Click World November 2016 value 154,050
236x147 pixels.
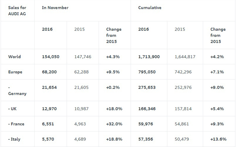[51, 57]
